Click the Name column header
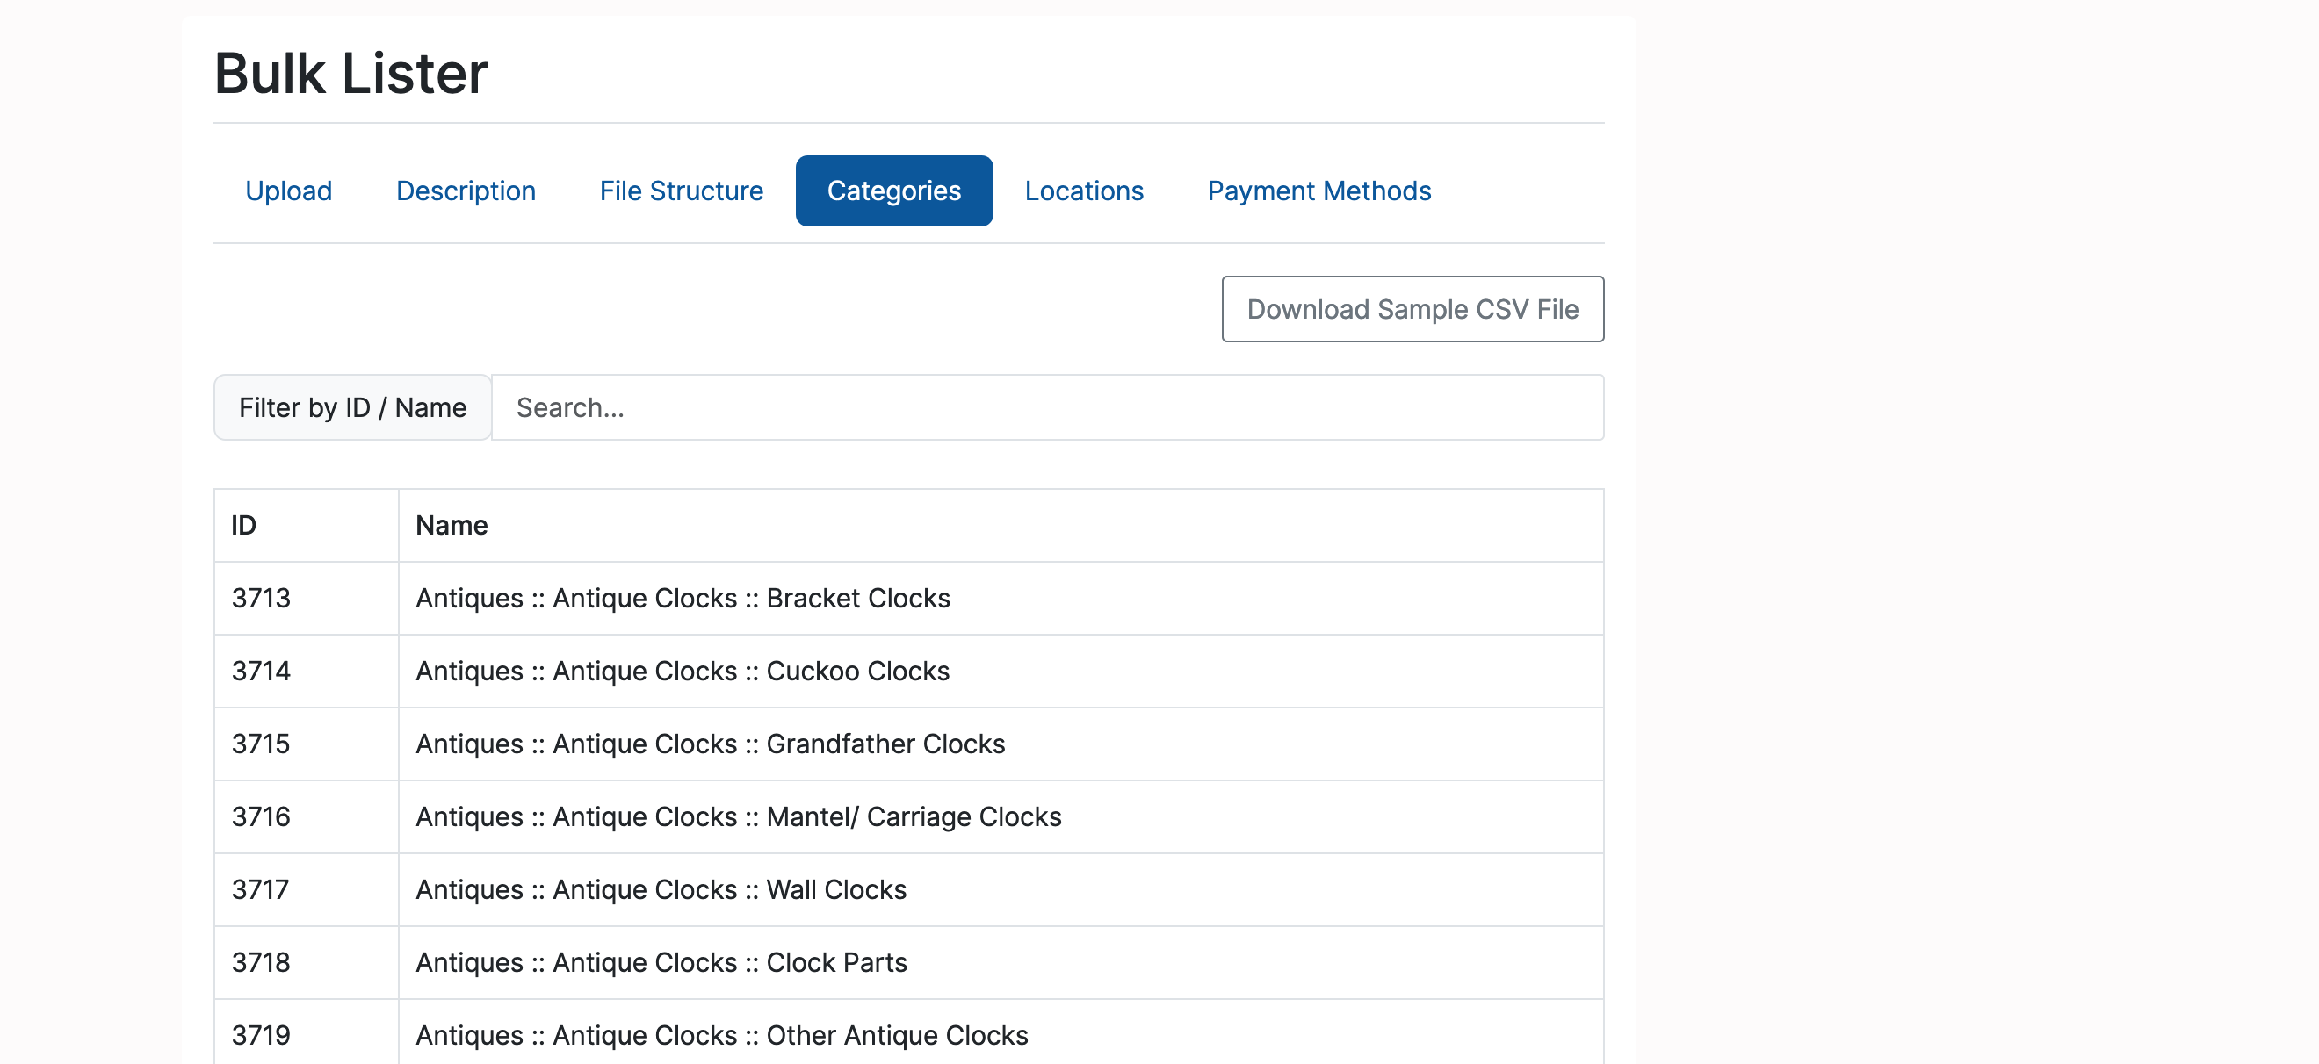 [451, 525]
